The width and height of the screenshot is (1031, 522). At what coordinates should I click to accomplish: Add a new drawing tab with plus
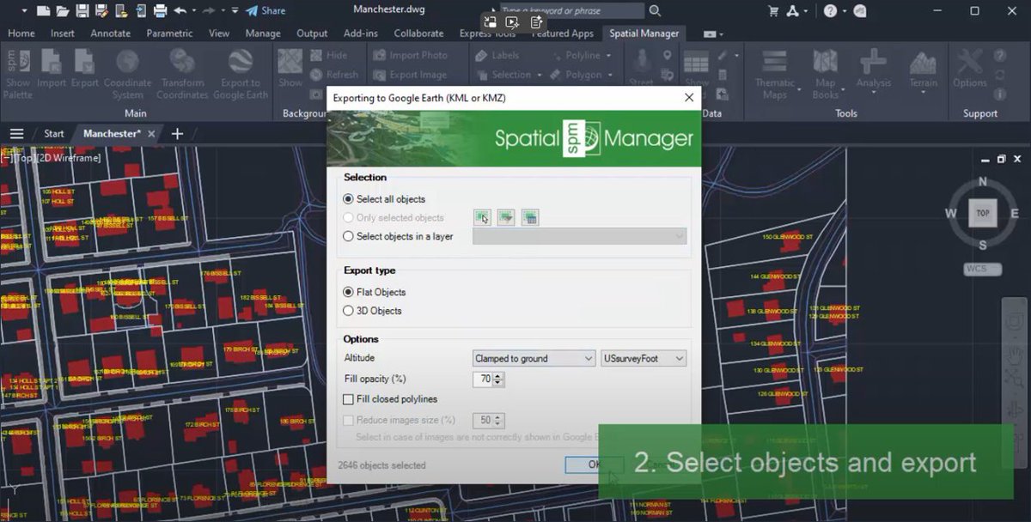pos(177,134)
